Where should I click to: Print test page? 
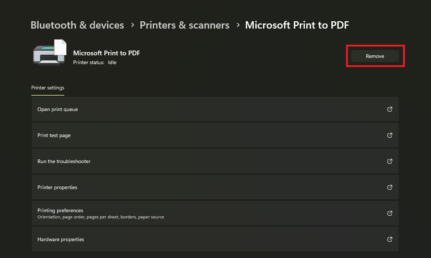pos(215,135)
